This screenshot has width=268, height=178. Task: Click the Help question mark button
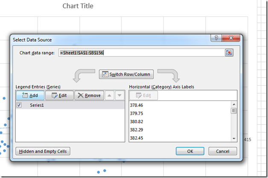[216, 39]
